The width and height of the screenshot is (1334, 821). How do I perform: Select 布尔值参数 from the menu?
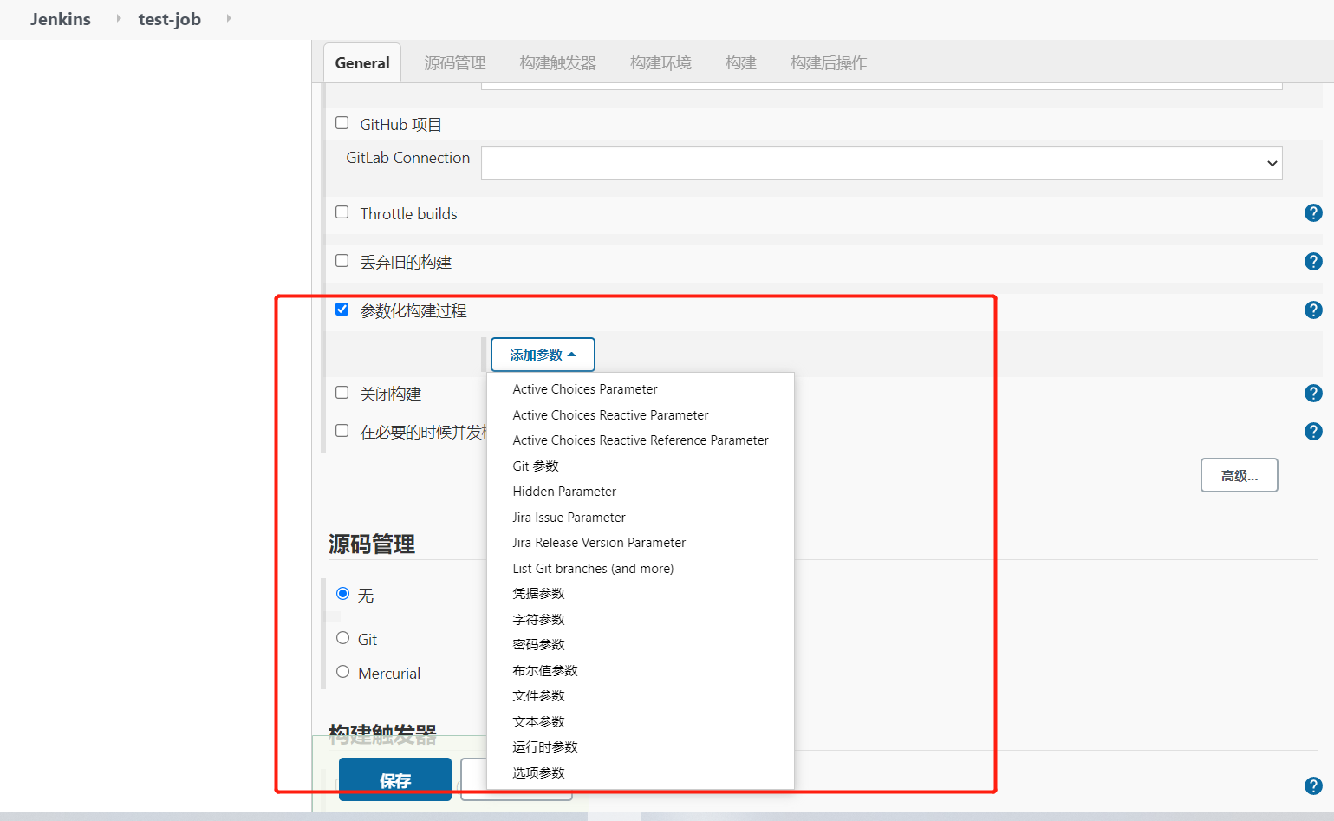pyautogui.click(x=641, y=671)
